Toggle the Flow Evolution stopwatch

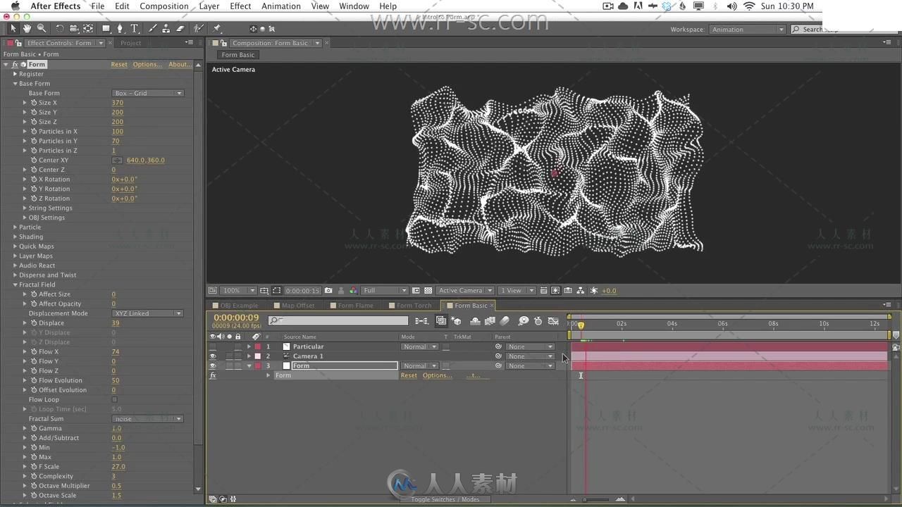pos(33,380)
